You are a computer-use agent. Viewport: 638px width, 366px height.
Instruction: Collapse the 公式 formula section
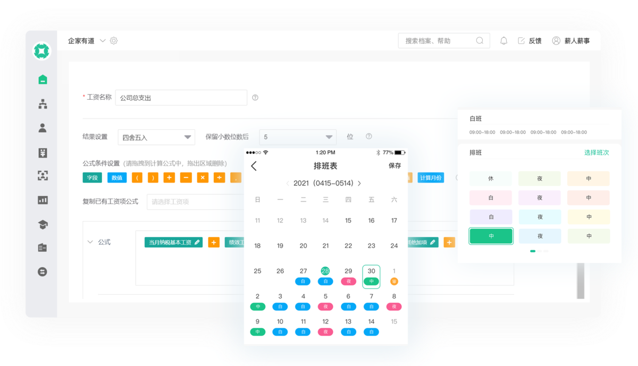90,242
